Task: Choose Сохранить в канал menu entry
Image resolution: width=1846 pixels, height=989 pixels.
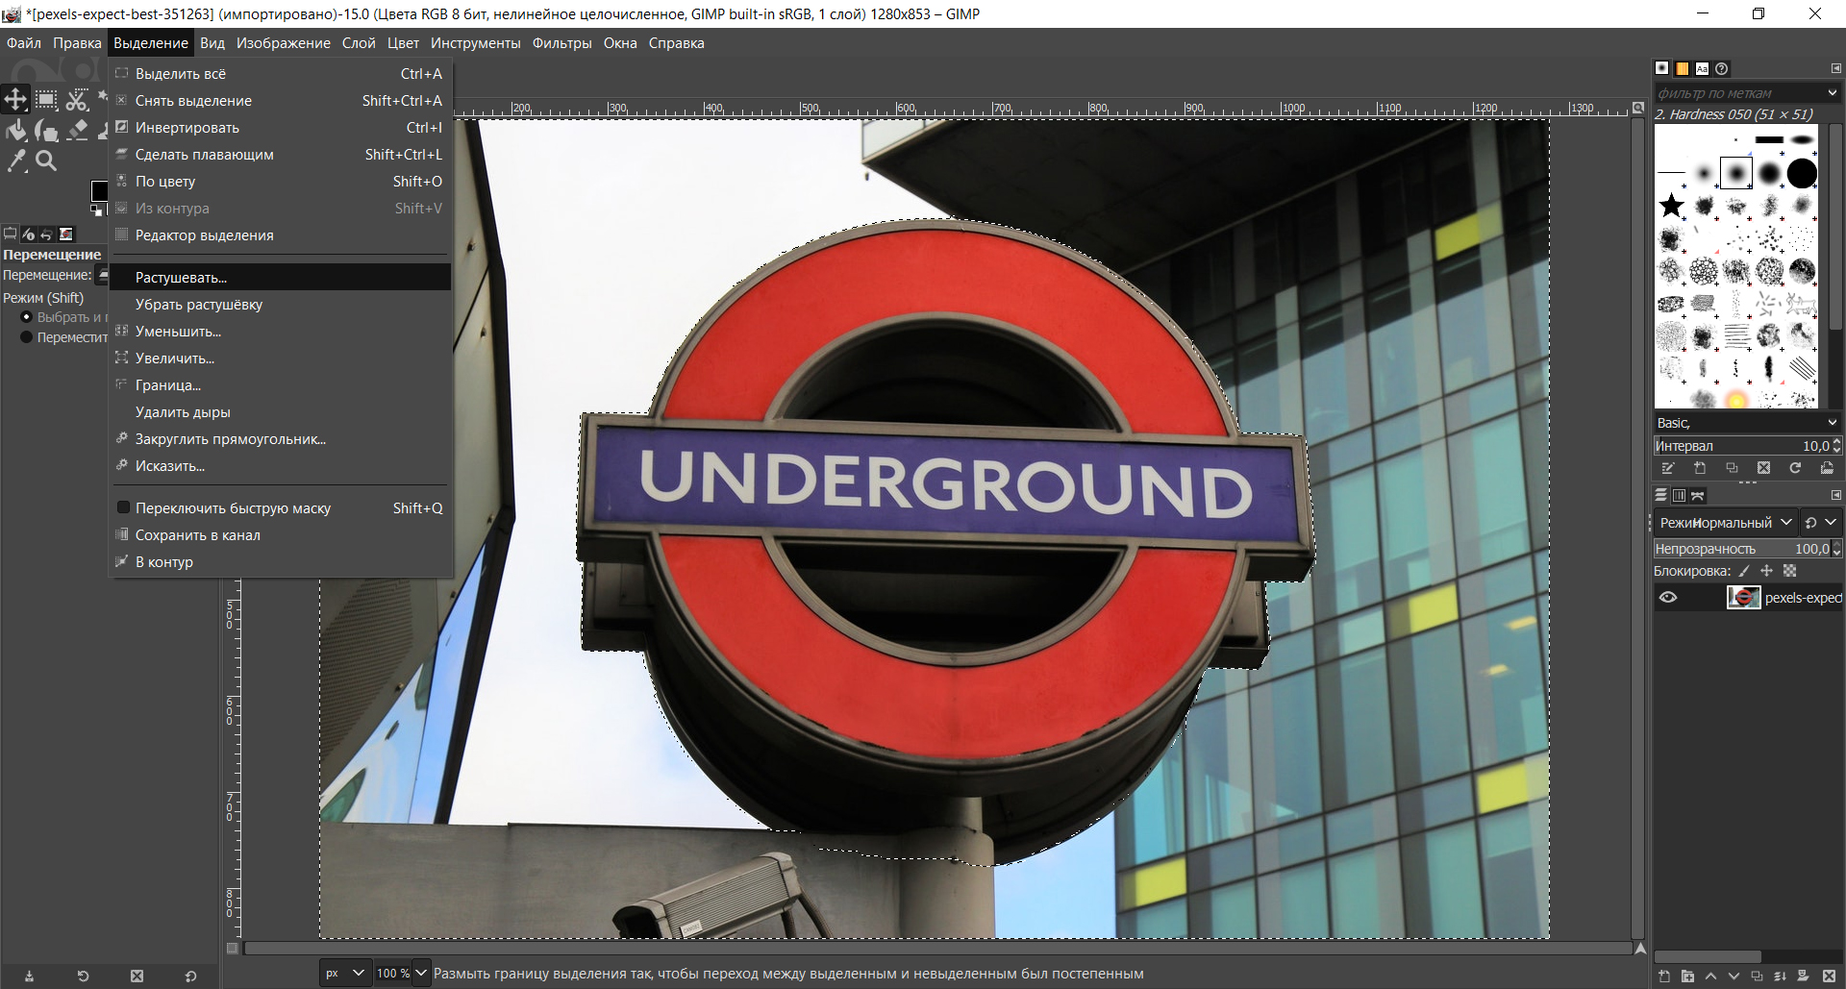Action: point(280,535)
